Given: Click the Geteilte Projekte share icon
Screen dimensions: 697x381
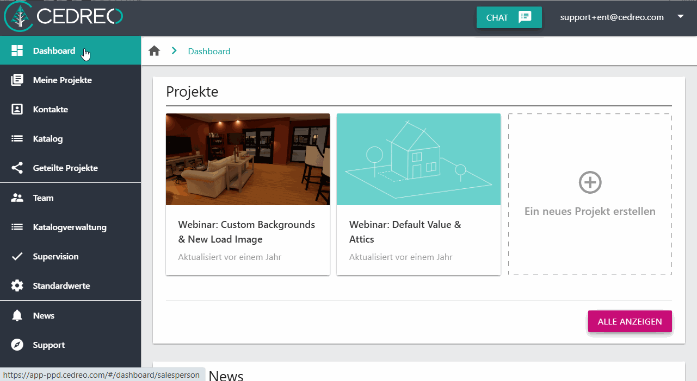Looking at the screenshot, I should click(17, 168).
